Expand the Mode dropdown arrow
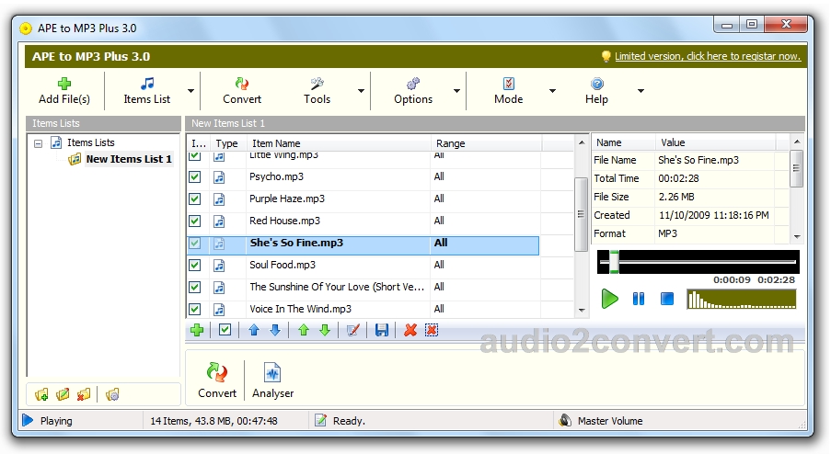831x454 pixels. 552,91
